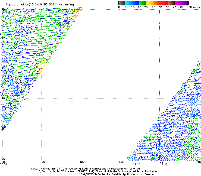This screenshot has width=201, height=176.
Task: Click the -129 longitude axis label
Action: pyautogui.click(x=81, y=162)
